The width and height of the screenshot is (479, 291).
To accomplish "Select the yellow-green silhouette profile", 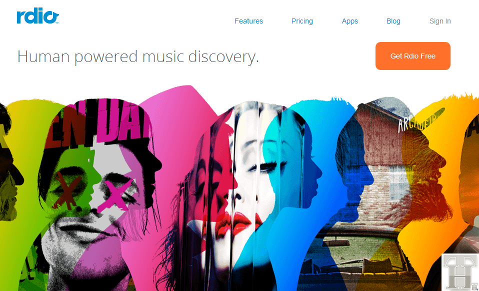I will (x=27, y=183).
